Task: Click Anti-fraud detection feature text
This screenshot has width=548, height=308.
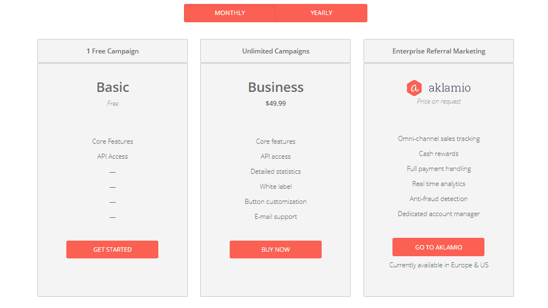Action: pos(439,199)
